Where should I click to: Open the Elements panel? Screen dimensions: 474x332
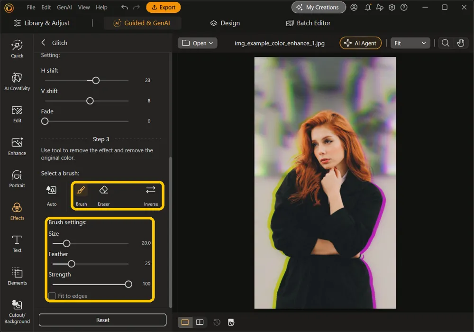pyautogui.click(x=17, y=276)
